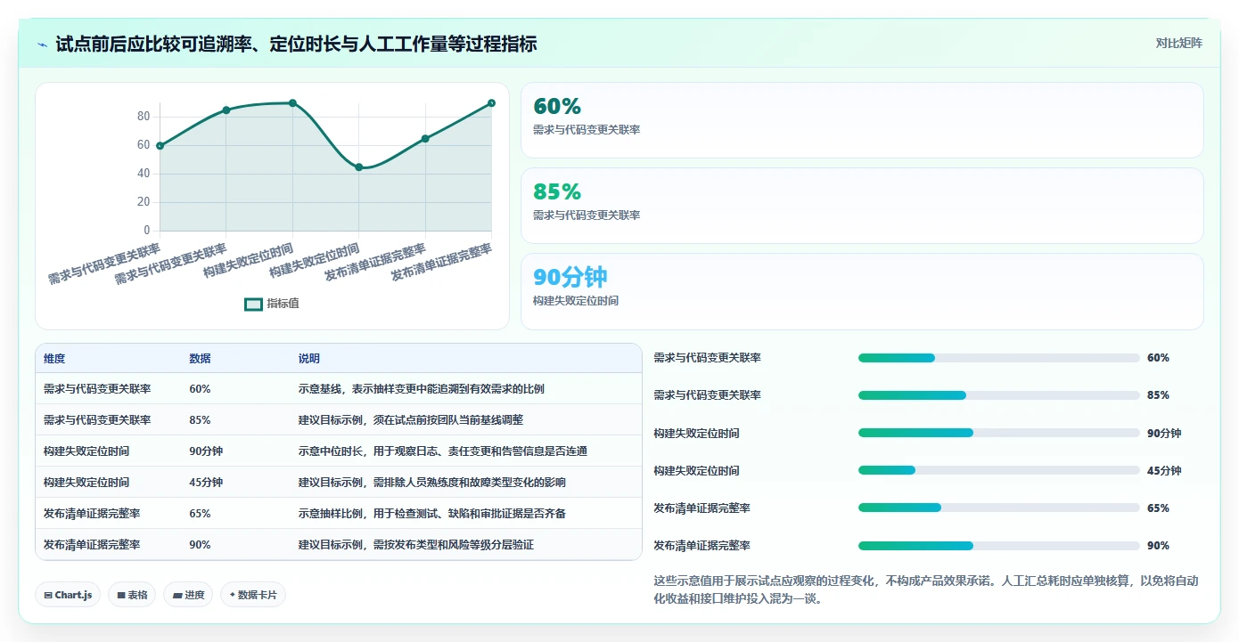Screen dimensions: 1239x642
Task: Select the 进度 tag chip
Action: 188,595
